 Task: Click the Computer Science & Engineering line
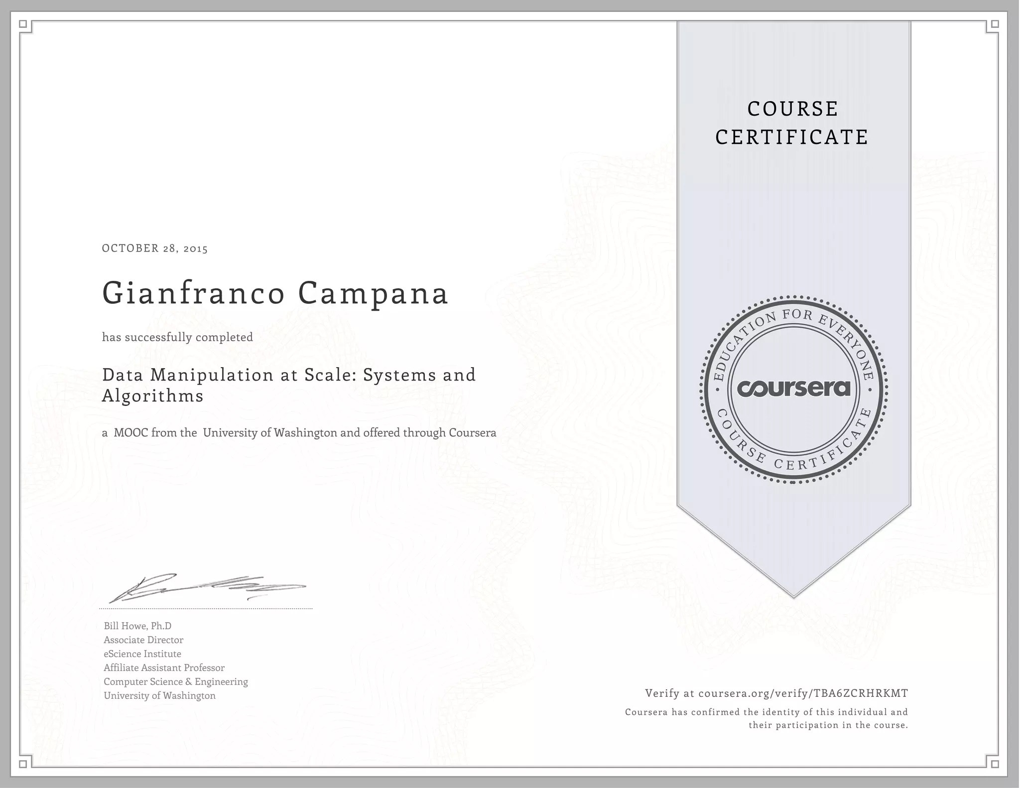[x=176, y=681]
